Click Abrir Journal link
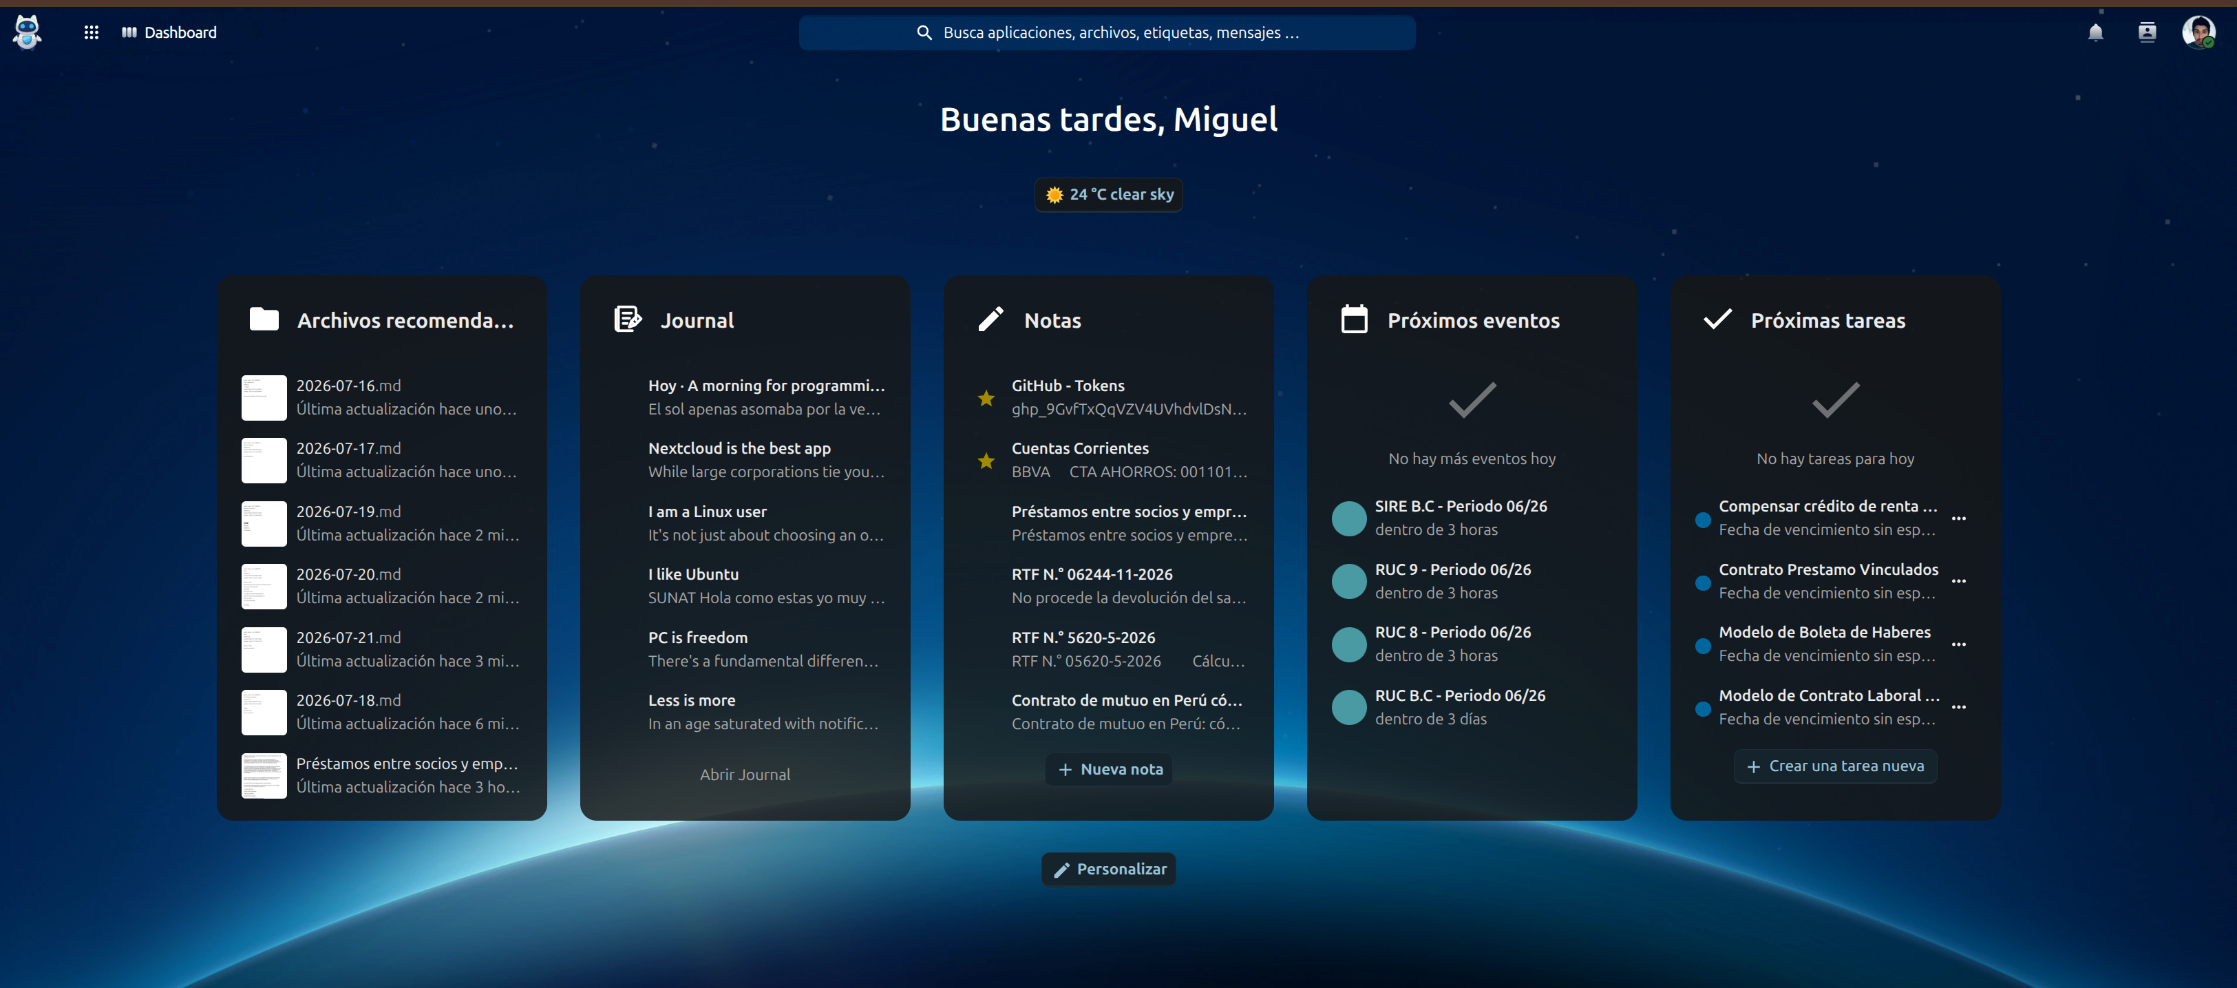Screen dimensions: 2237x988 pos(745,775)
